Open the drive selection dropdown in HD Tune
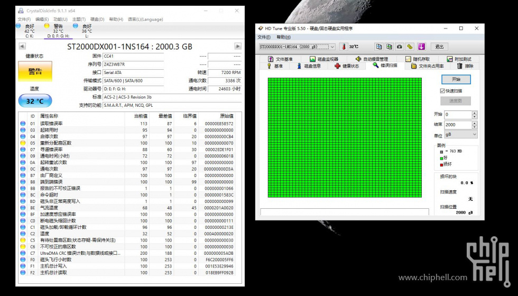518x296 pixels. click(332, 47)
